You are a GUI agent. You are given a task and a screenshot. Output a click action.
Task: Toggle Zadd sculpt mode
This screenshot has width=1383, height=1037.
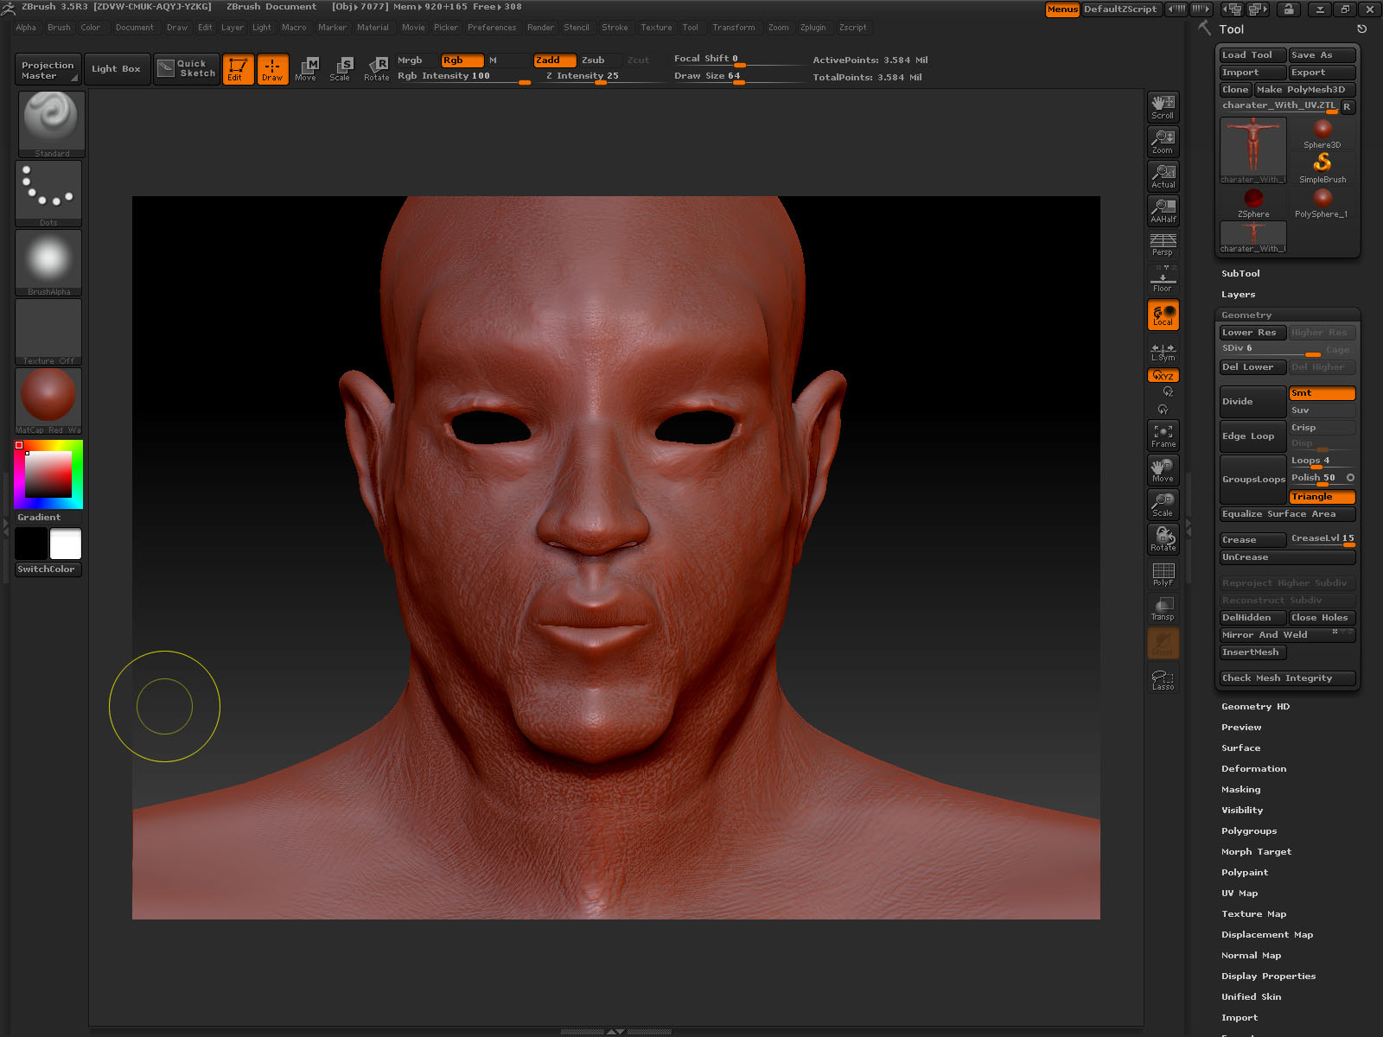pos(555,60)
